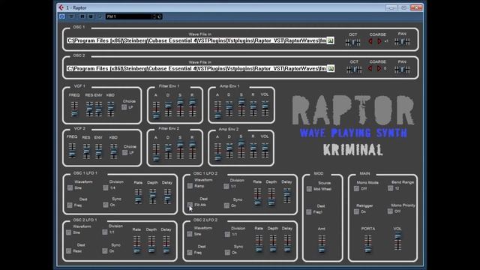Open OSC 2 LFO 2 Dest Freq selector
Image resolution: width=480 pixels, height=270 pixels.
(x=190, y=252)
